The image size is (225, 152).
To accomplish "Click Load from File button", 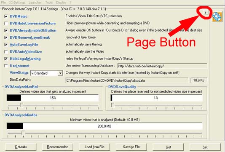I will click(94, 147).
